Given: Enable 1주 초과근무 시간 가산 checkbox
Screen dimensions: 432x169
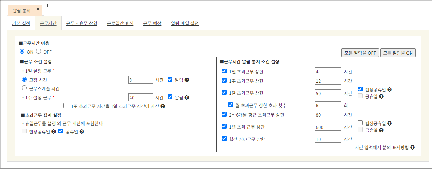Looking at the screenshot, I should 66,106.
